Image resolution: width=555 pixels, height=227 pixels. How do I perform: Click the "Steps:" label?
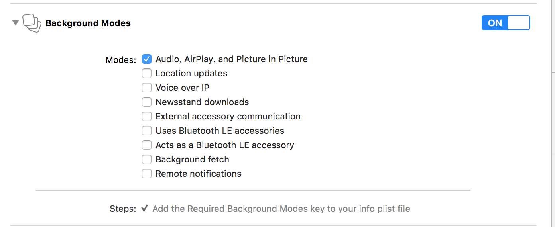(x=123, y=209)
